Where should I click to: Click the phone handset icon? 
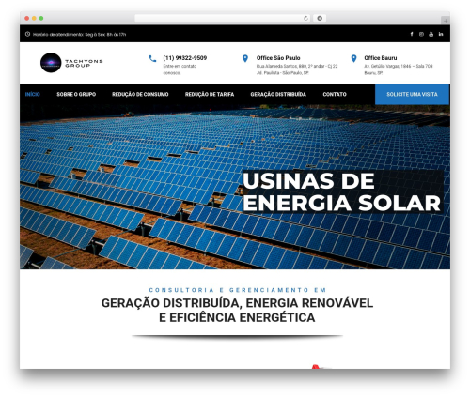pos(152,58)
